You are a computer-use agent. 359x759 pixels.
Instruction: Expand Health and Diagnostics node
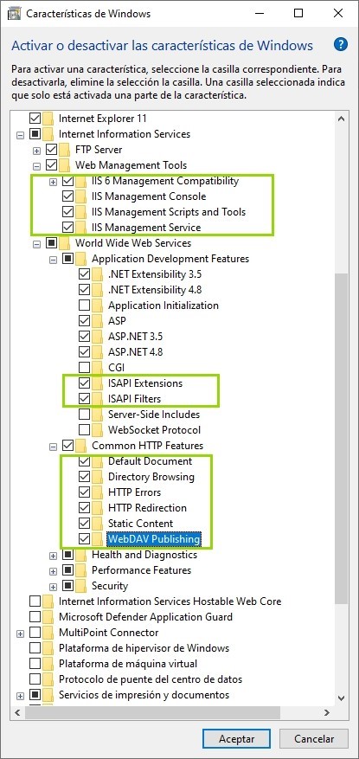pos(54,555)
